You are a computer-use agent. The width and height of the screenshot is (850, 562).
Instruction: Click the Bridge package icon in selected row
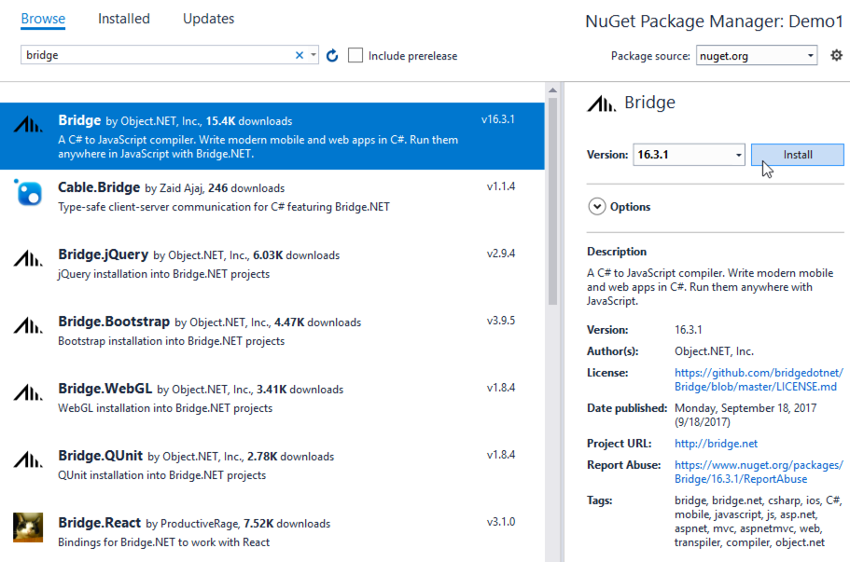pos(28,125)
